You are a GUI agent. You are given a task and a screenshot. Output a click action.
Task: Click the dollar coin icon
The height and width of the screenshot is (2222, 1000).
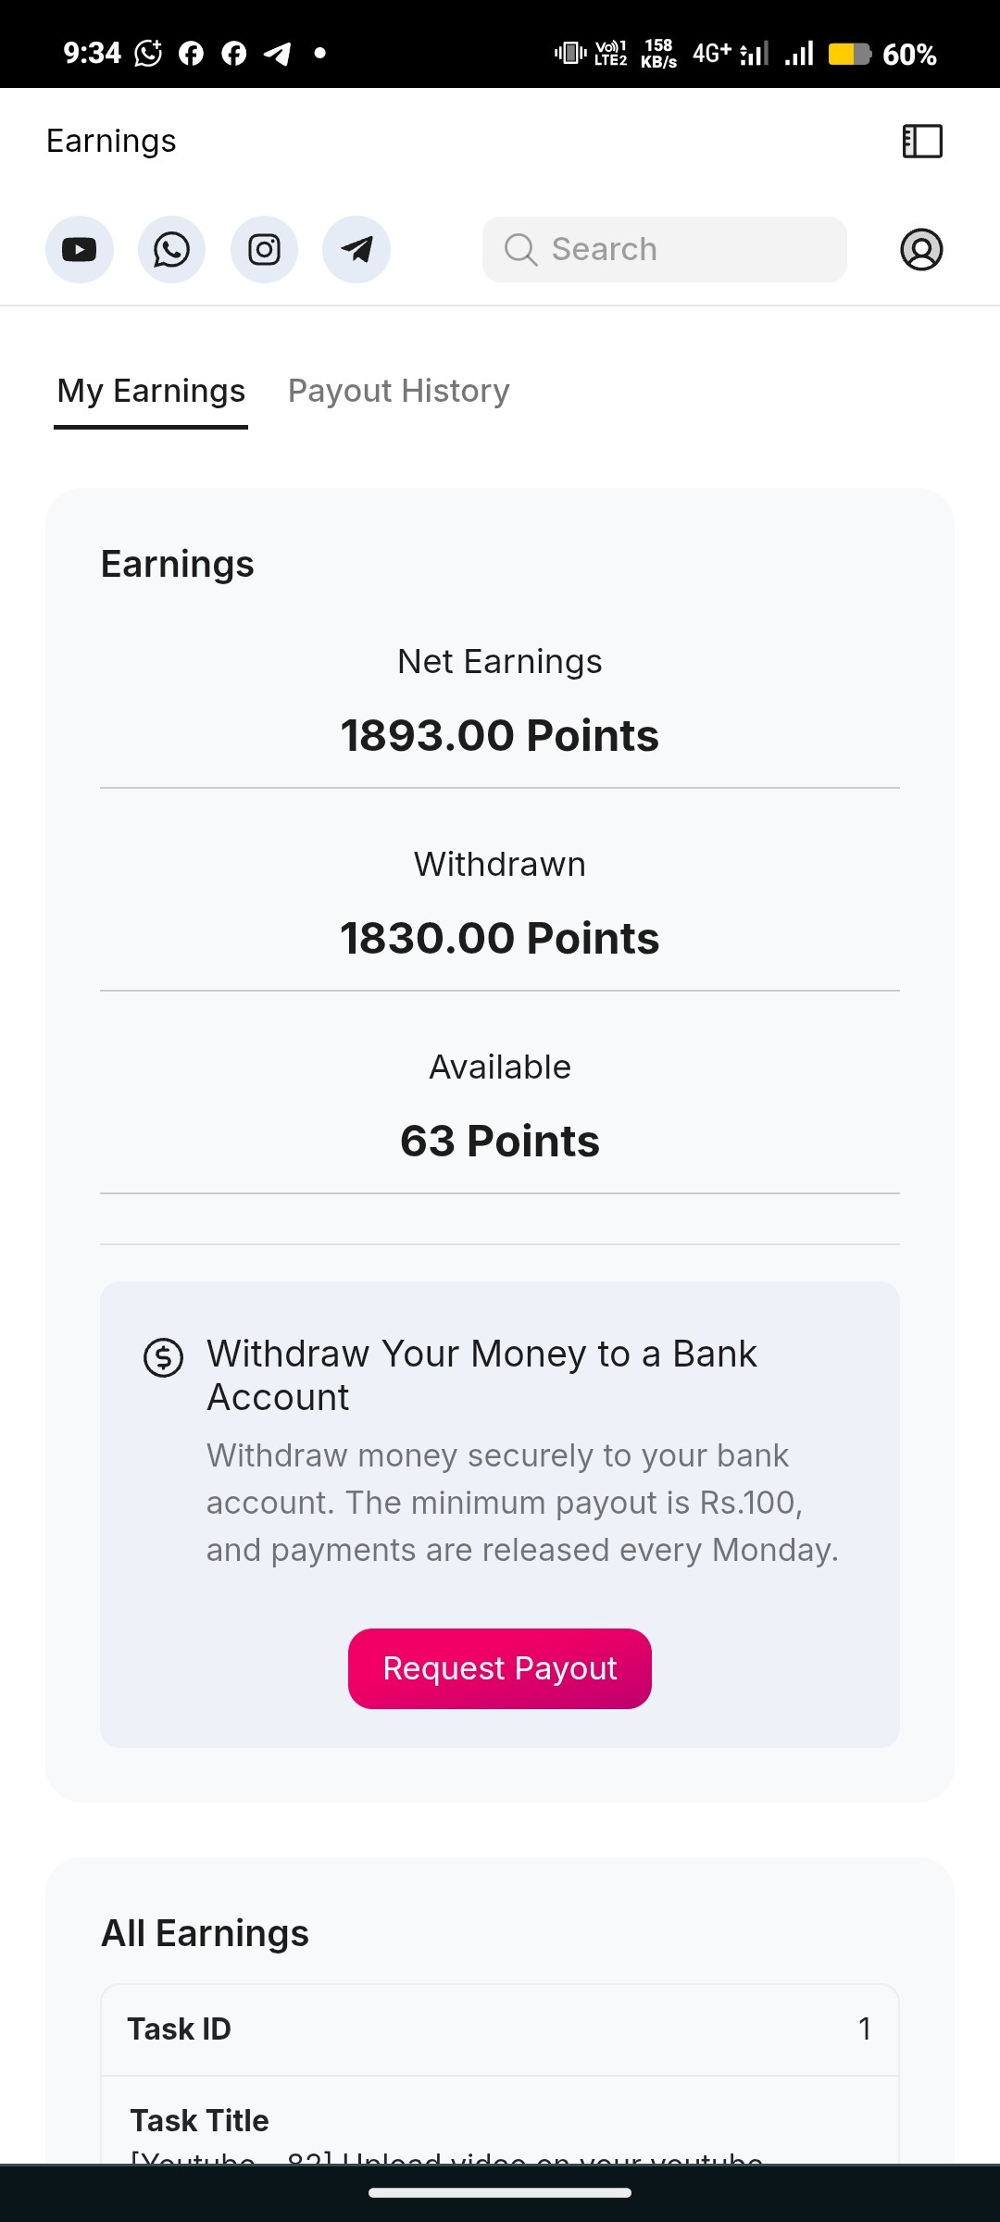(x=163, y=1358)
